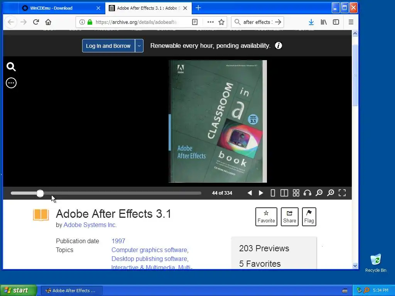The width and height of the screenshot is (395, 296).
Task: Open the Firefox hamburger menu
Action: coord(351,22)
